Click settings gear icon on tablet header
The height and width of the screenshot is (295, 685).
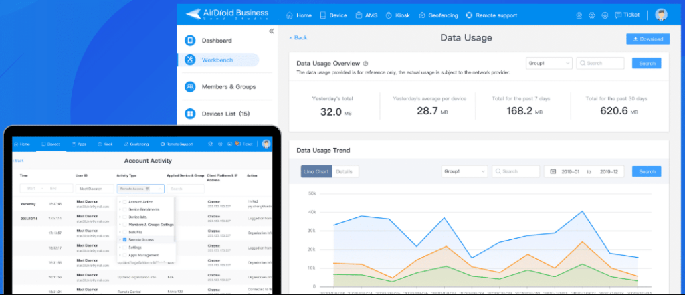(x=220, y=144)
